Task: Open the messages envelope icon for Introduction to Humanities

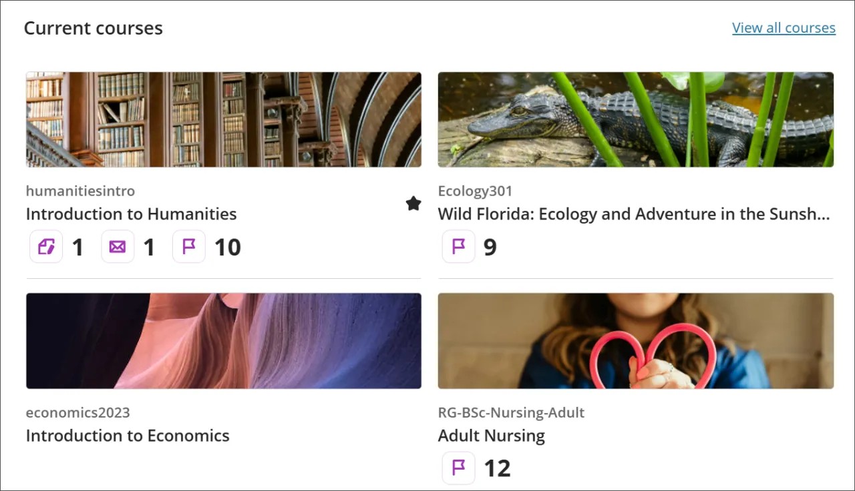Action: [117, 246]
